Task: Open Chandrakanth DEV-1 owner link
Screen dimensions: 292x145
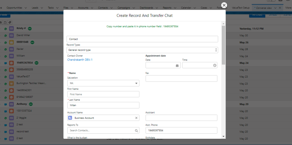Action: 80,60
